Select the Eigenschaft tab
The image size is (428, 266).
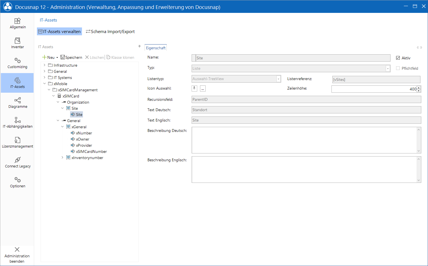tap(156, 48)
